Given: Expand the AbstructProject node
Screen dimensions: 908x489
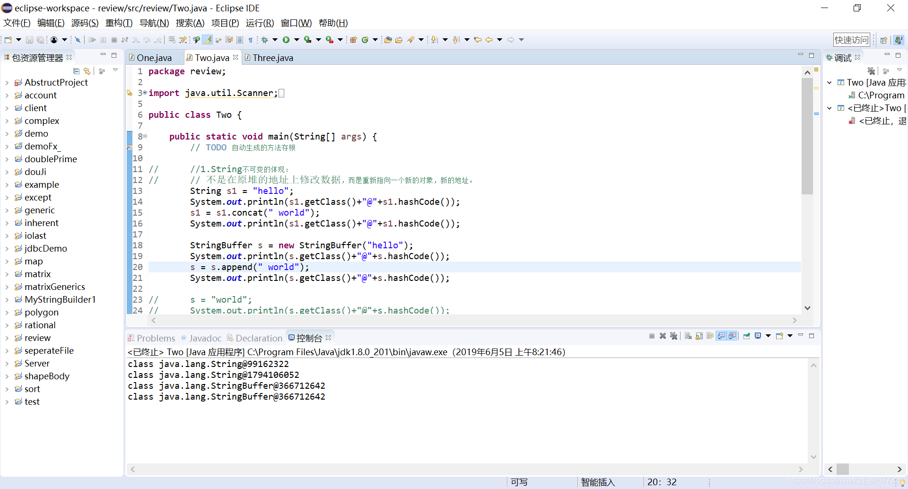Looking at the screenshot, I should pyautogui.click(x=7, y=83).
